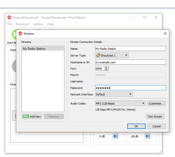This screenshot has width=175, height=157.
Task: Click the Test Stream button
Action: pos(155,117)
